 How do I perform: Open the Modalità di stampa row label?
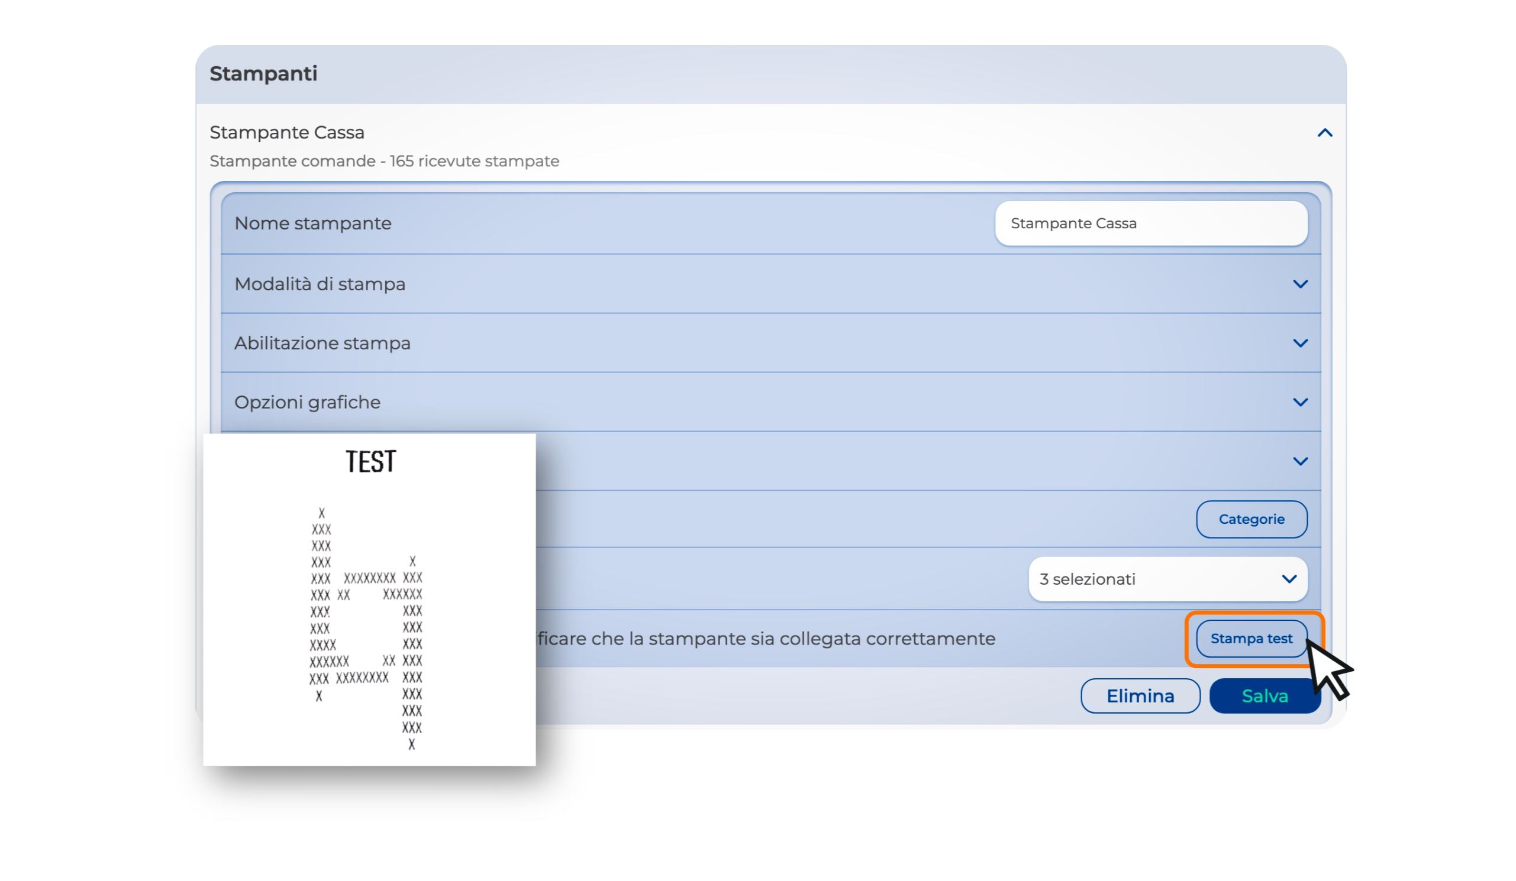pyautogui.click(x=320, y=284)
